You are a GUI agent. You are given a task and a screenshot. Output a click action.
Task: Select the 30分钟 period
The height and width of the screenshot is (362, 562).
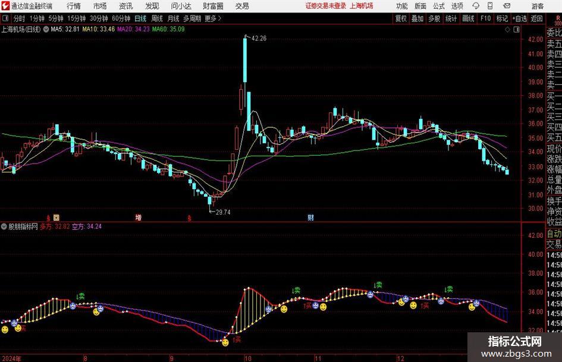click(x=99, y=18)
